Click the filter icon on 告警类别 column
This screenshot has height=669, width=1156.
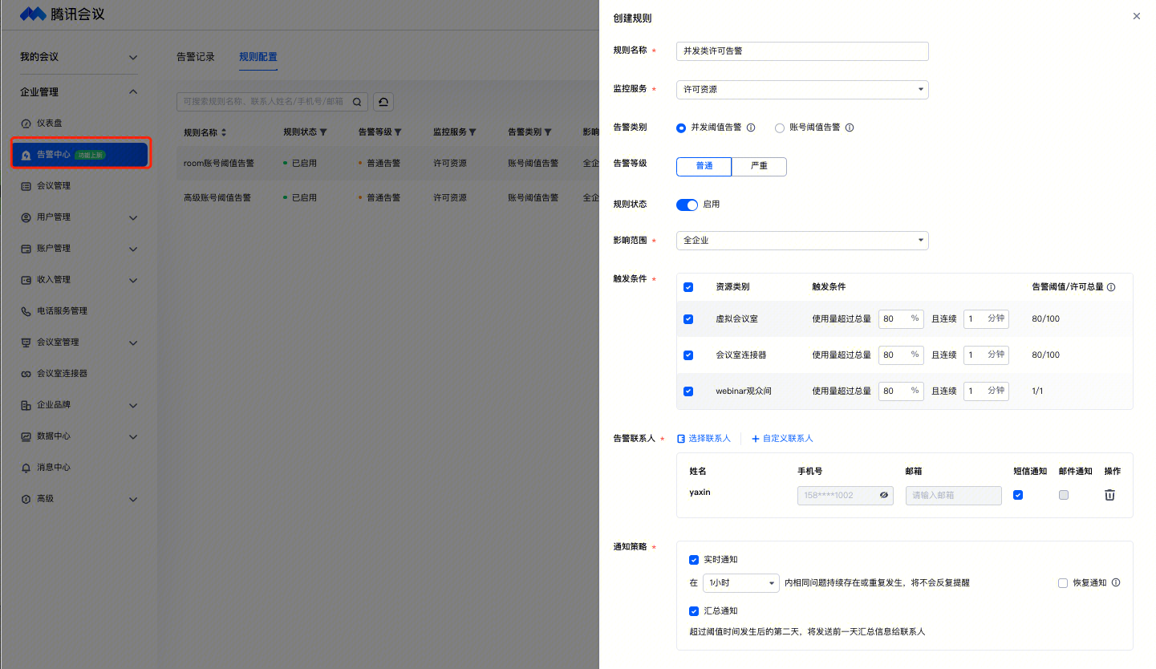pyautogui.click(x=548, y=132)
